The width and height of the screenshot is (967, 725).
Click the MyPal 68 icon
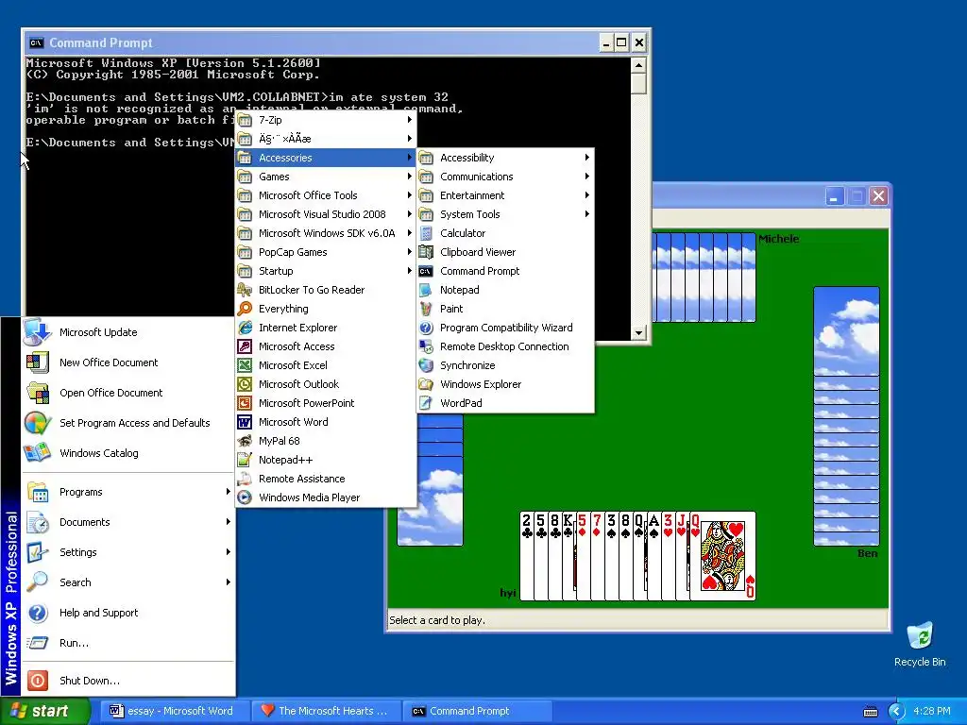(245, 442)
